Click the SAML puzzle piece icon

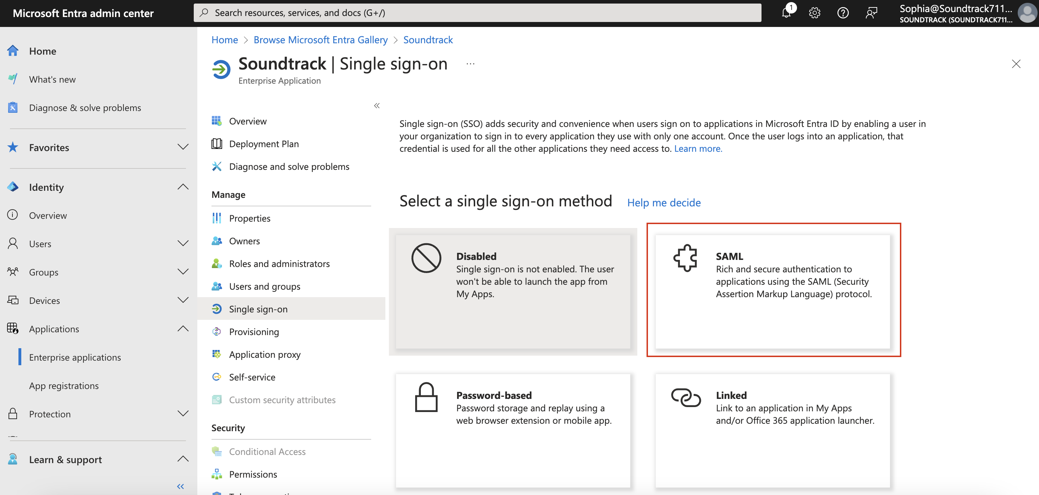(x=685, y=258)
